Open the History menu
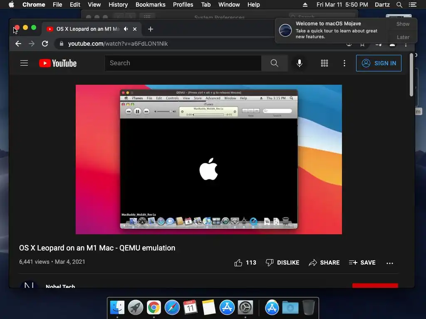The image size is (426, 319). pyautogui.click(x=118, y=5)
